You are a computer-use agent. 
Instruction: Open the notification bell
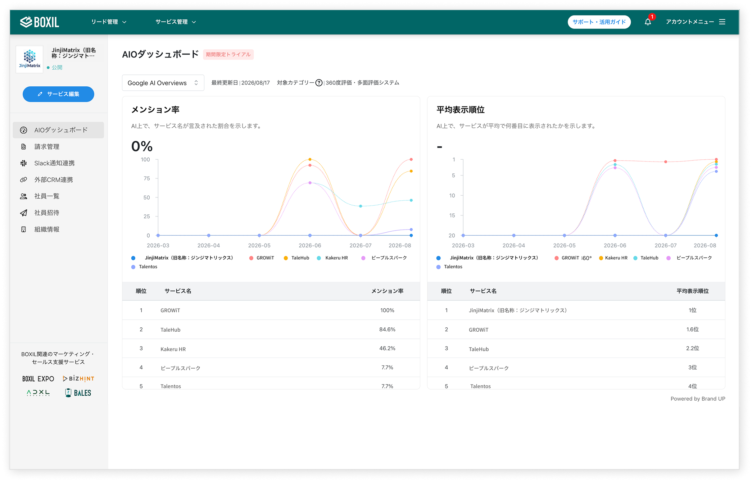pos(648,22)
